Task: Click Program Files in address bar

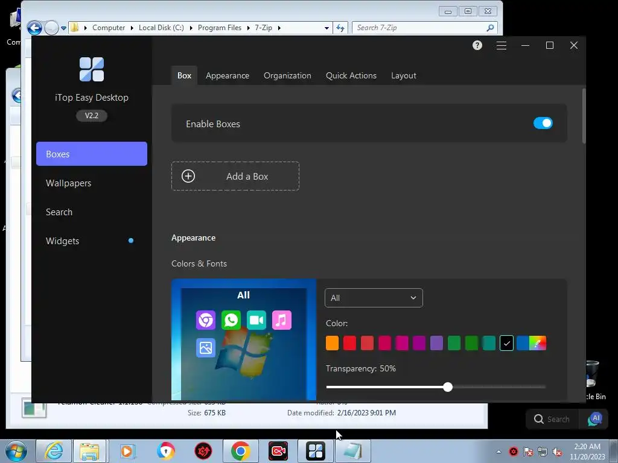Action: coord(220,28)
